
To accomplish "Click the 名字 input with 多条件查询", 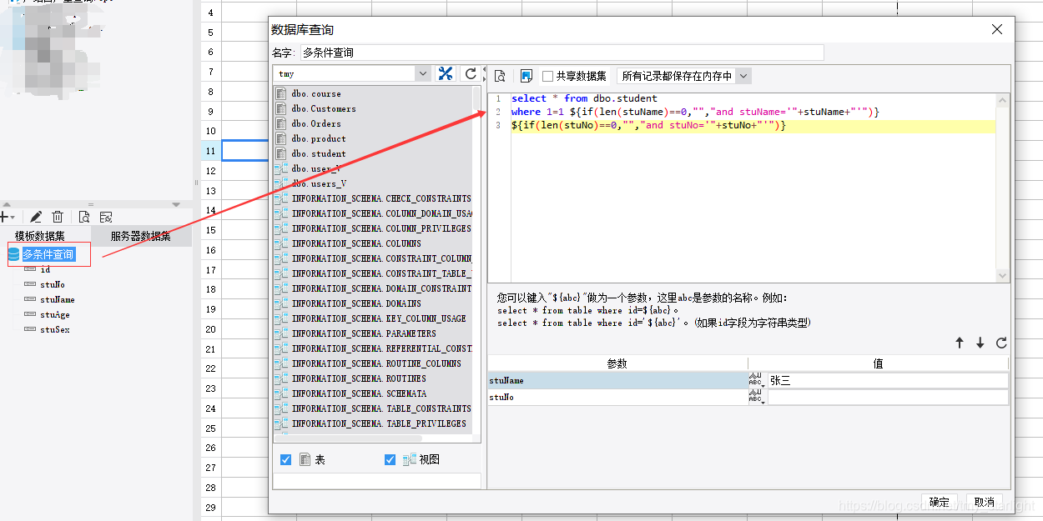I will [562, 53].
